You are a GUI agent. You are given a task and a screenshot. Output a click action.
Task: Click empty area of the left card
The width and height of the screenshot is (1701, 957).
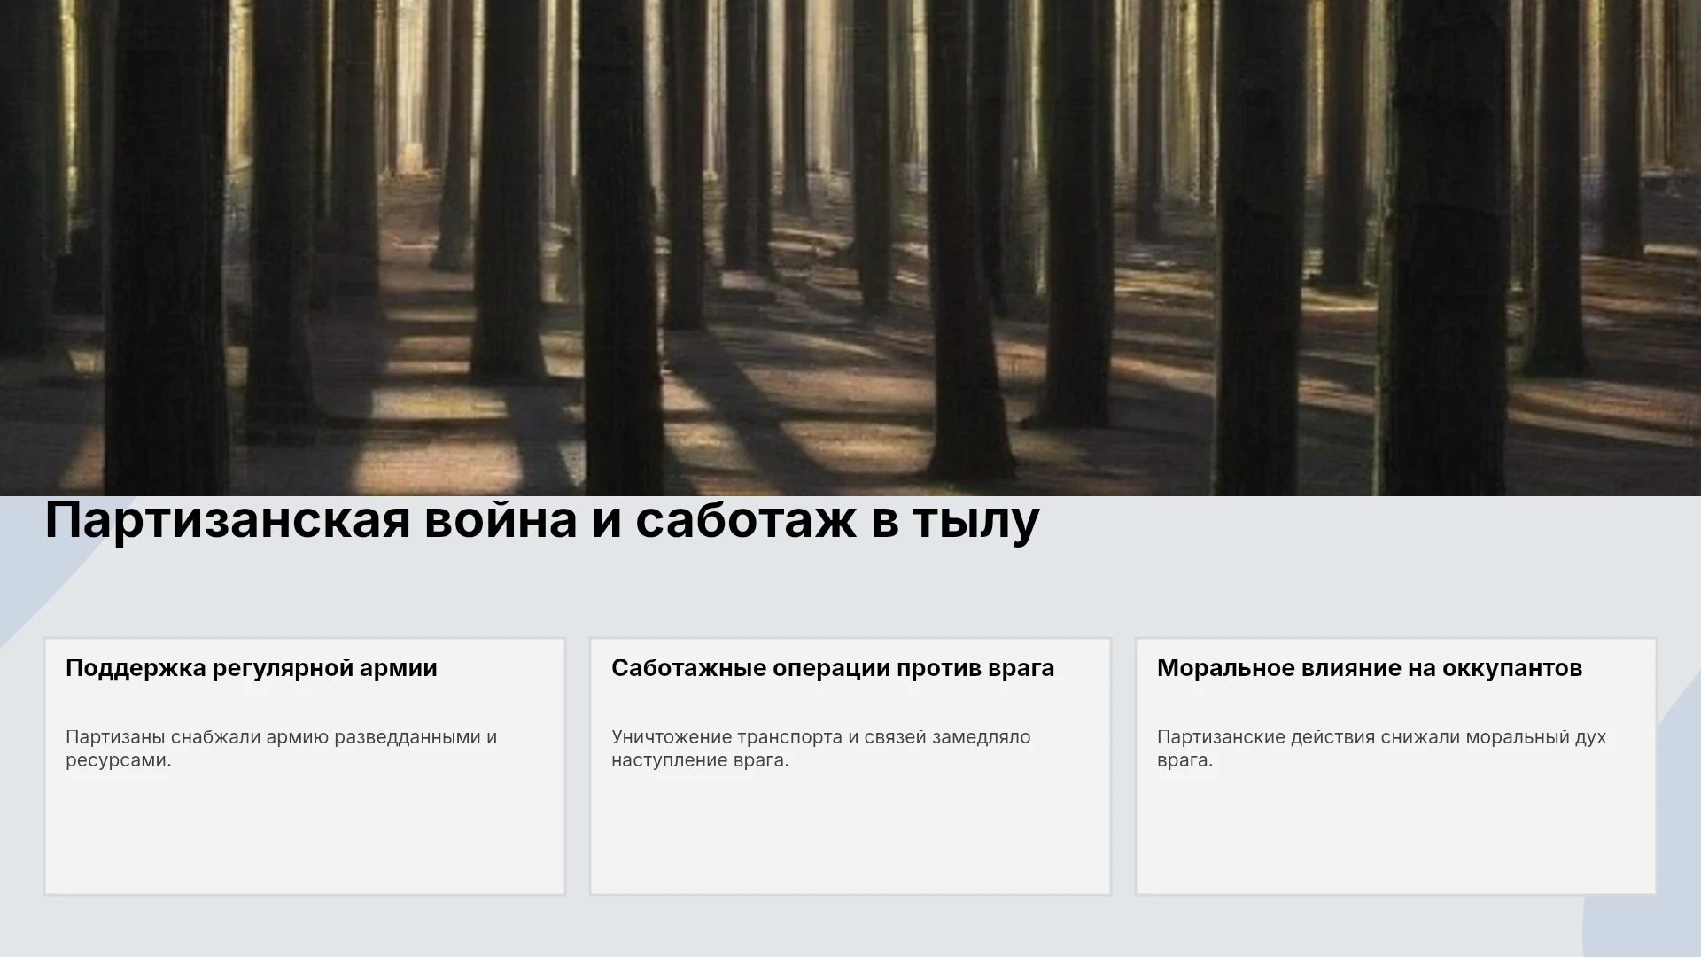tap(305, 833)
